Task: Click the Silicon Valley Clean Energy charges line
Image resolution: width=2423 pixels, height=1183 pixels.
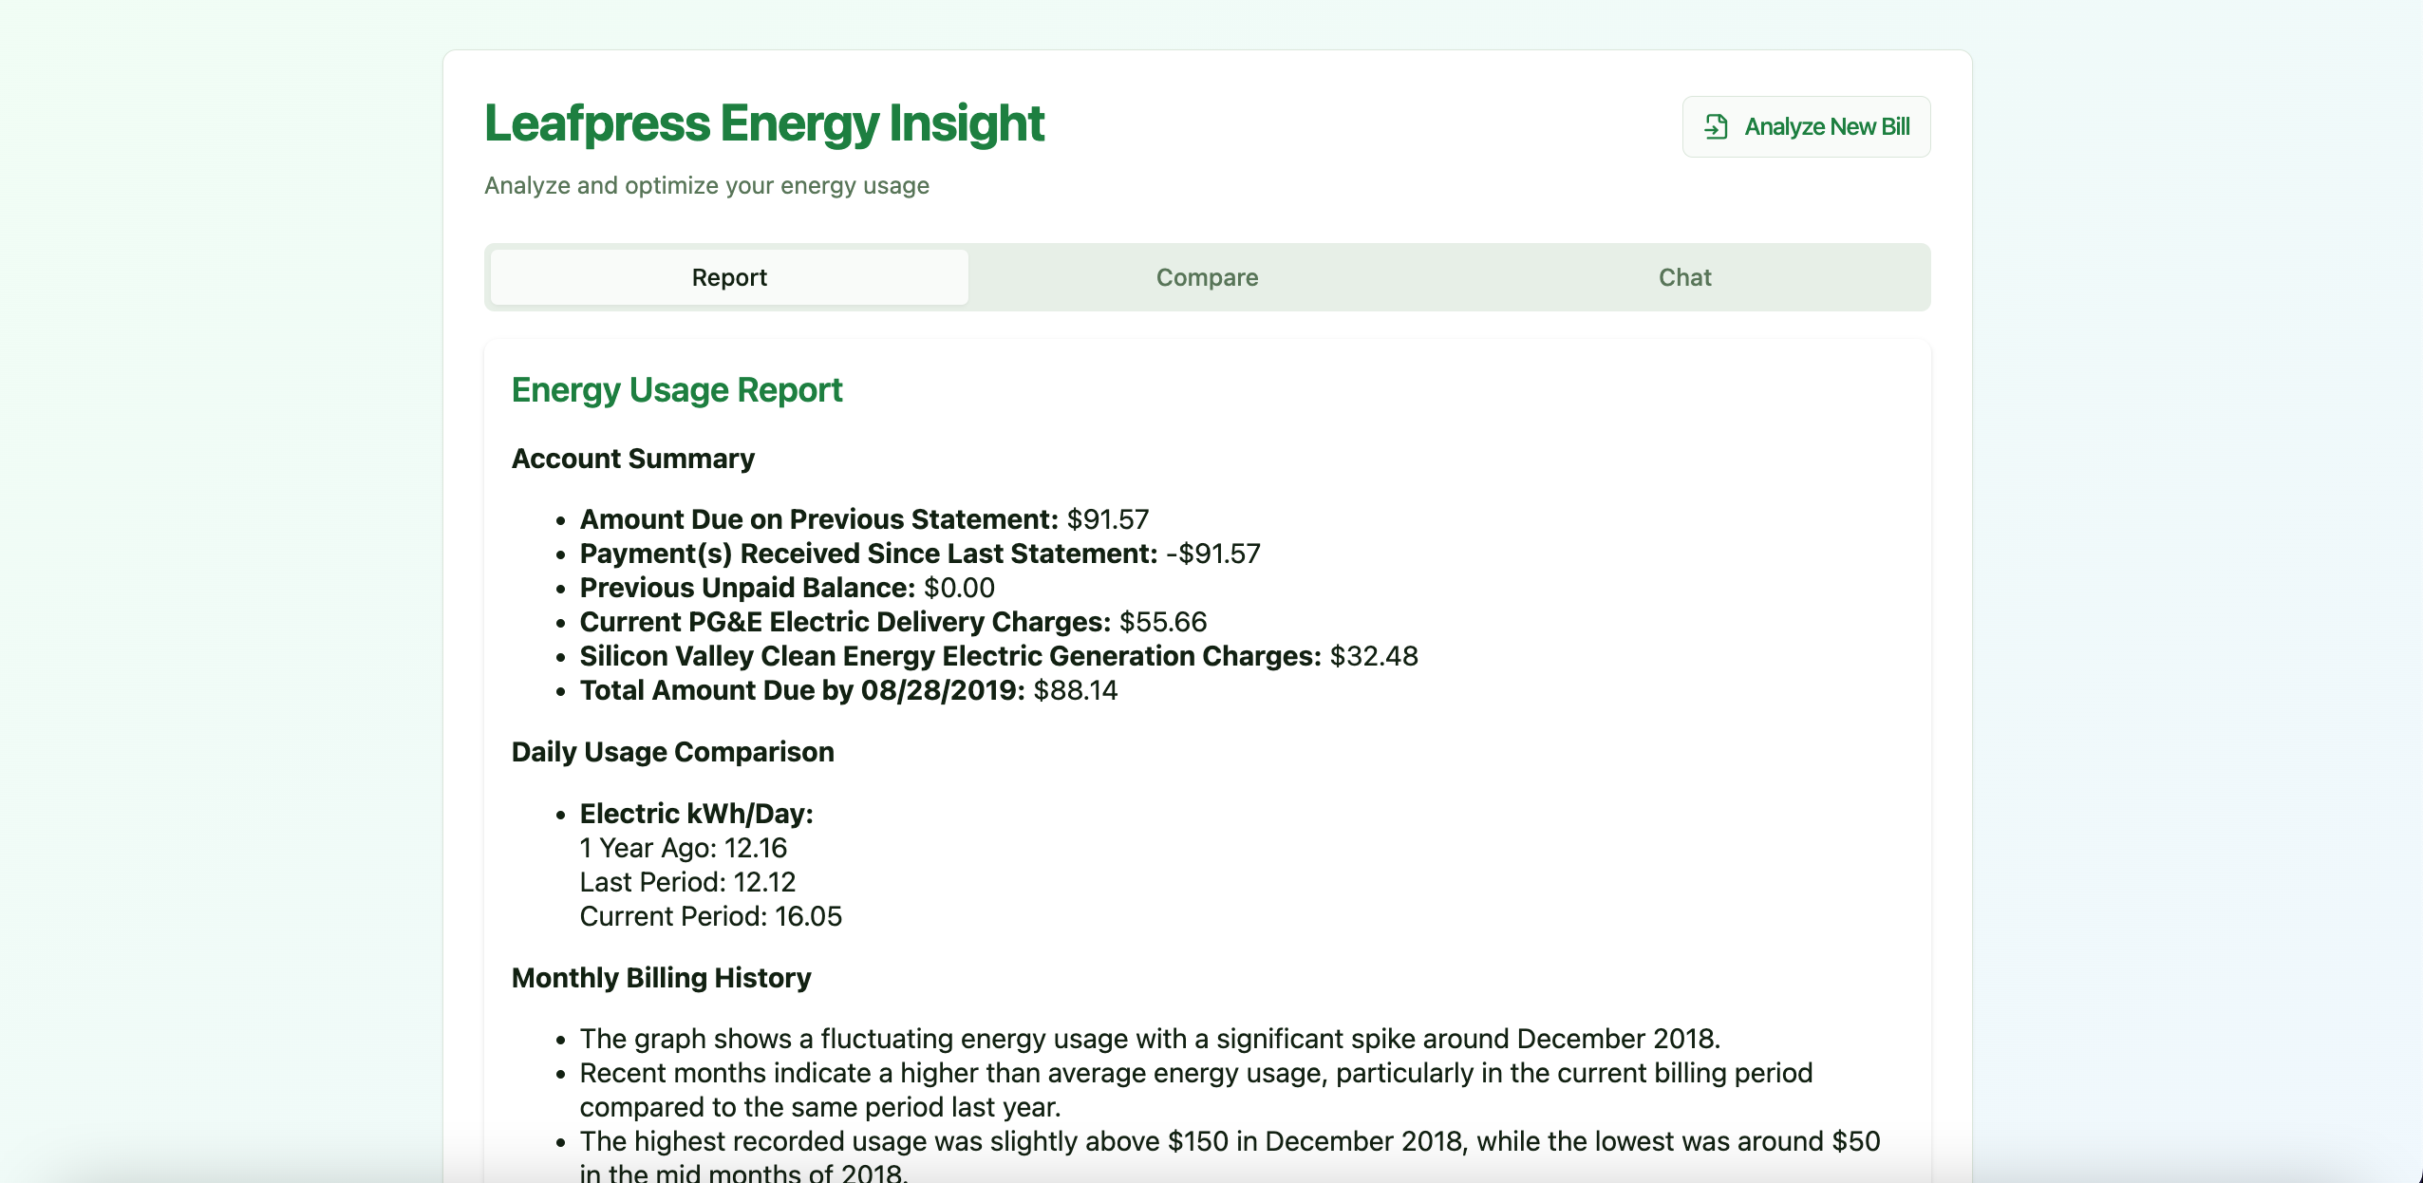Action: pyautogui.click(x=998, y=656)
